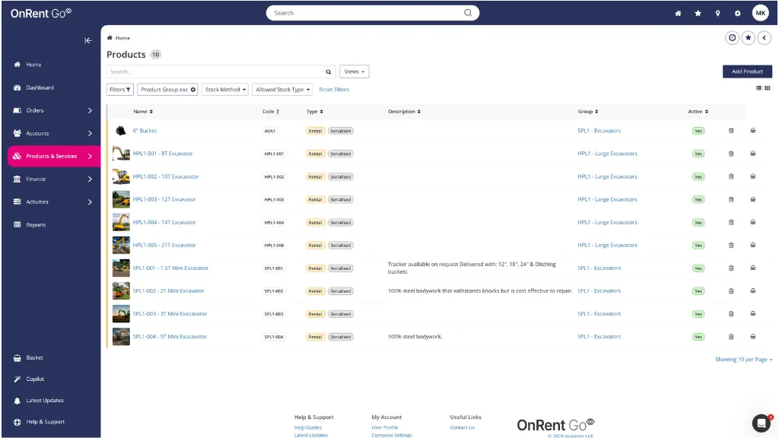Open the Views dropdown
779x438 pixels.
(x=355, y=71)
